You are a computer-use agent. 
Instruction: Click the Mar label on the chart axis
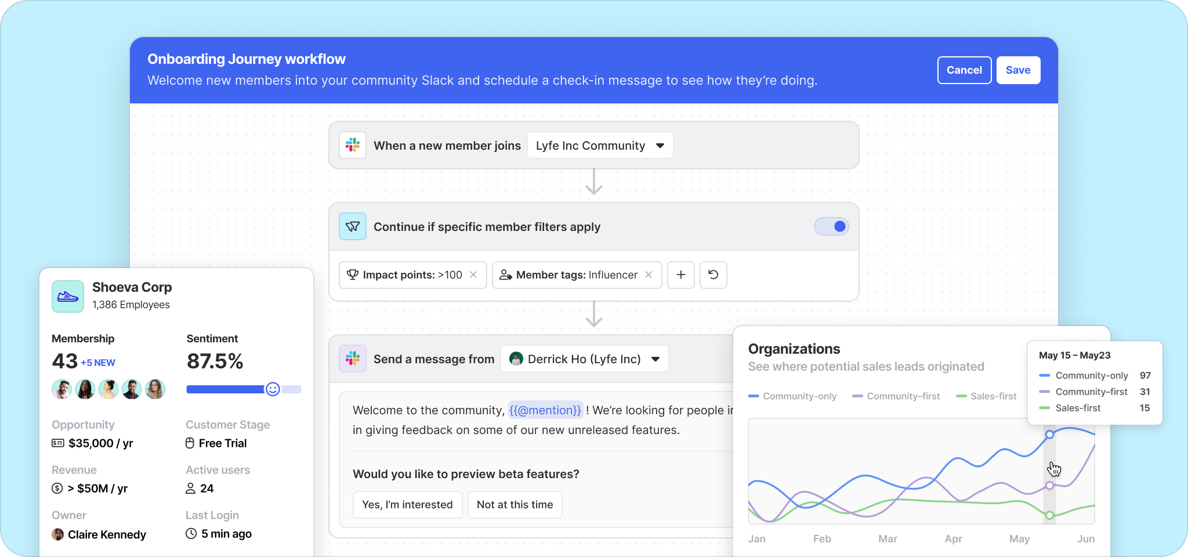point(888,539)
